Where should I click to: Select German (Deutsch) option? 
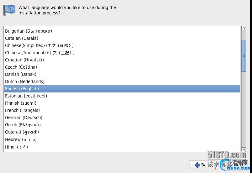[24, 118]
